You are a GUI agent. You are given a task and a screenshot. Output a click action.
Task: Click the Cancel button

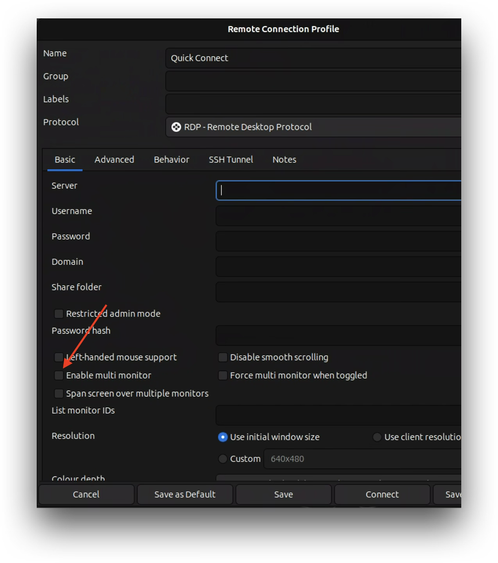coord(86,495)
